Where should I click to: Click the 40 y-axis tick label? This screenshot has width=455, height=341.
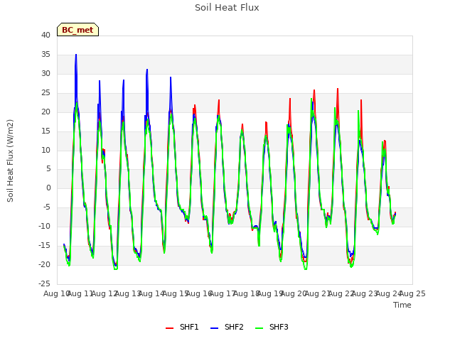45,35
